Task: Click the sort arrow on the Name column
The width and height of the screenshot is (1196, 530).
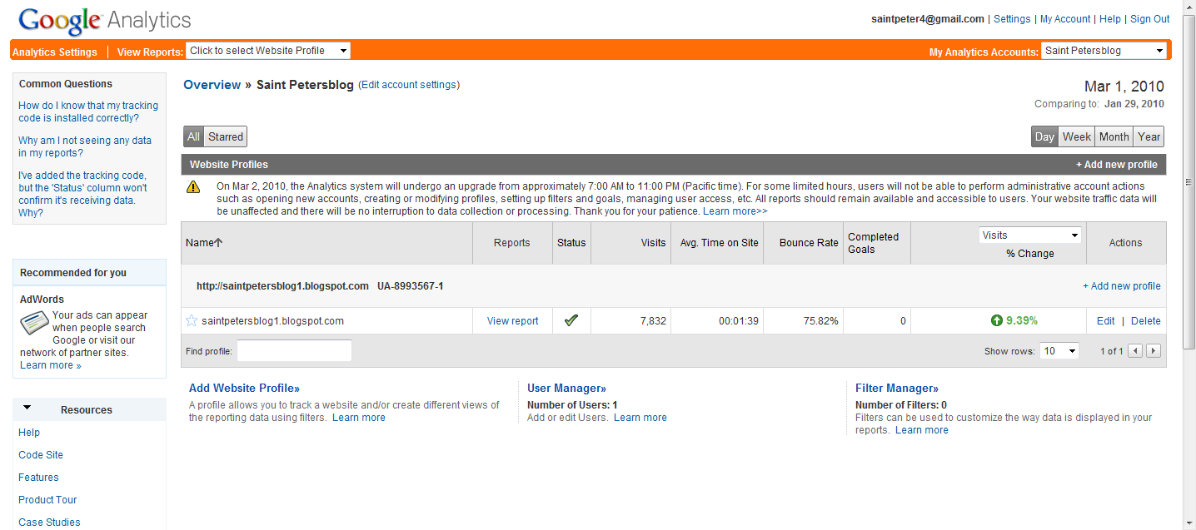Action: pyautogui.click(x=219, y=242)
